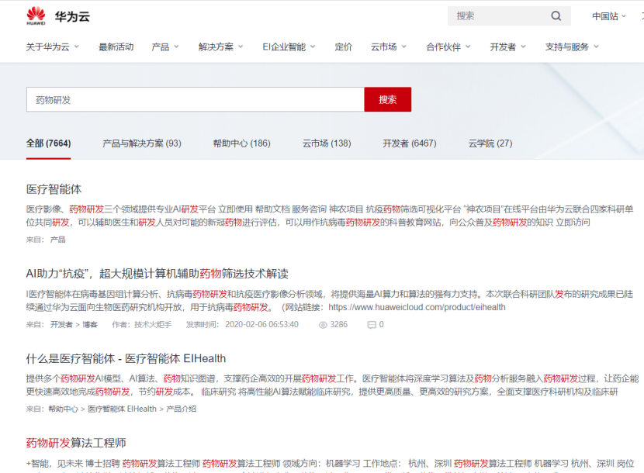The image size is (644, 473).
Task: Expand the 支持与服务 dropdown
Action: click(572, 47)
